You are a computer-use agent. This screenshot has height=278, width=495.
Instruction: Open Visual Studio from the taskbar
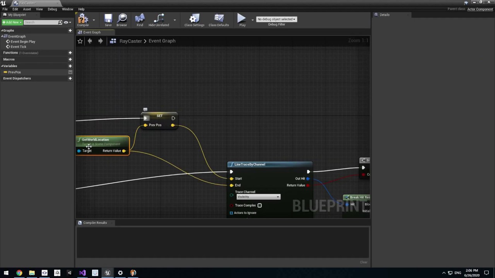point(82,273)
